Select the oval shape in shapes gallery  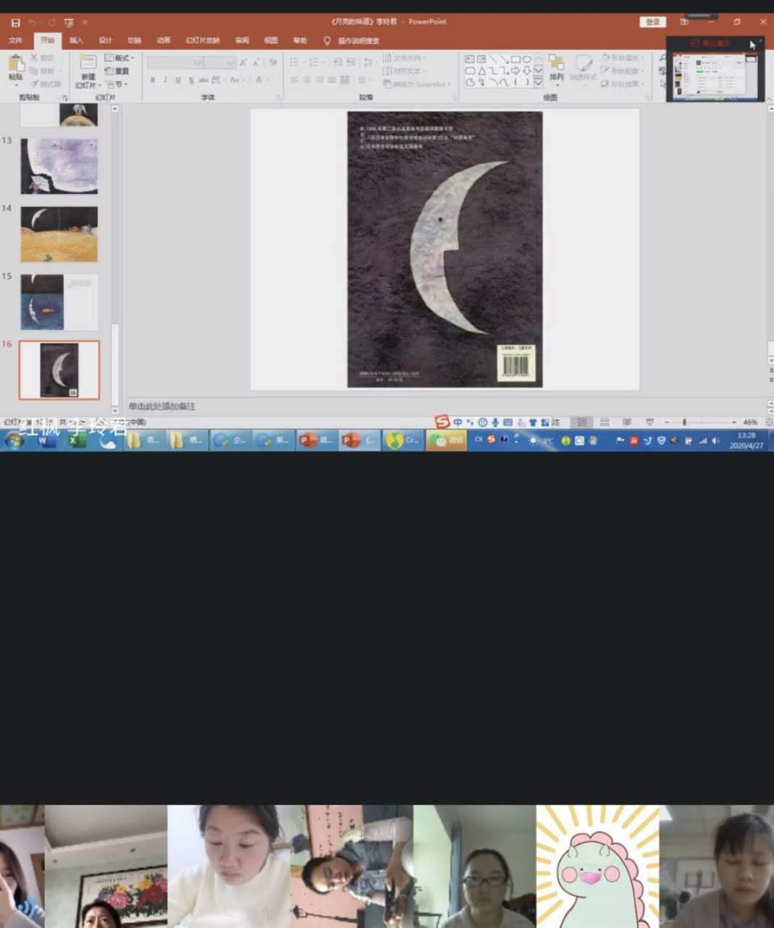pos(527,59)
